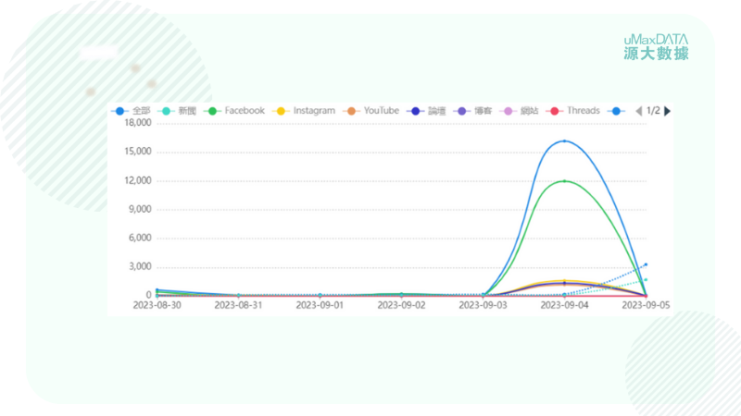The height and width of the screenshot is (416, 741).
Task: Go to previous legend page arrow
Action: (638, 111)
